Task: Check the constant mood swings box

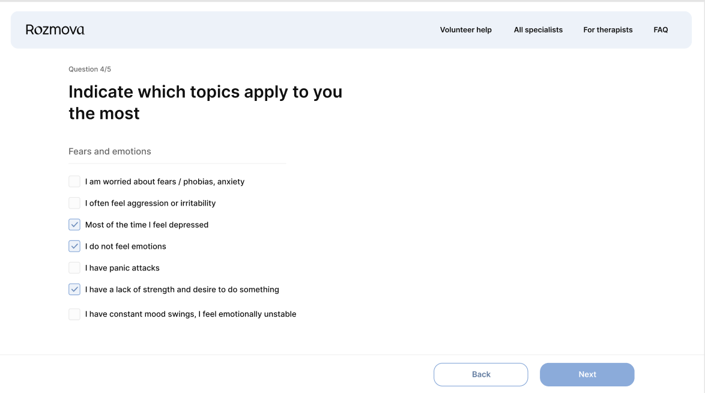Action: point(74,314)
